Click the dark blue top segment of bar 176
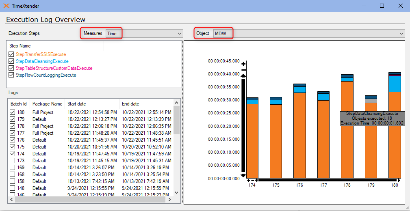The height and width of the screenshot is (211, 410). 299,85
